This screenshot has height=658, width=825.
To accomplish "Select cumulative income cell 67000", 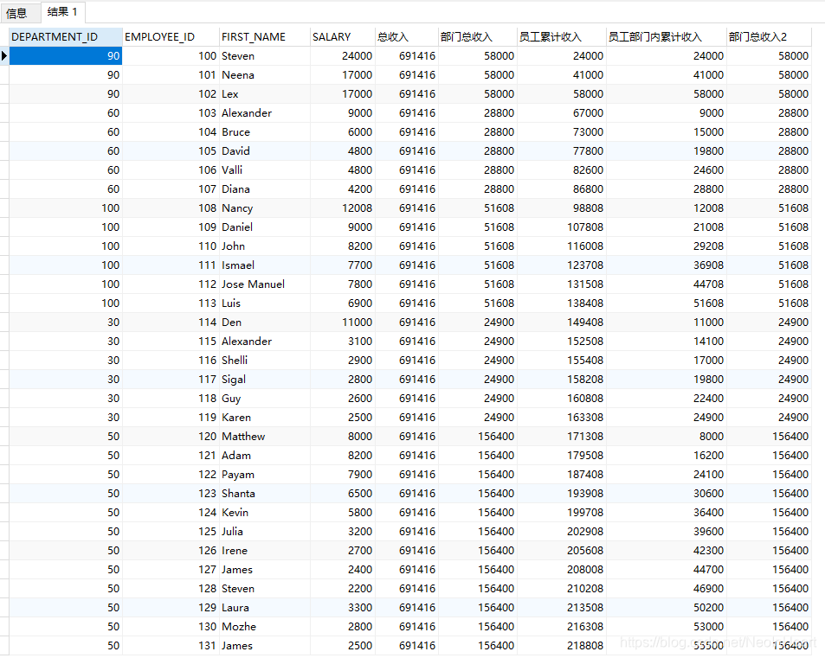I will click(562, 112).
